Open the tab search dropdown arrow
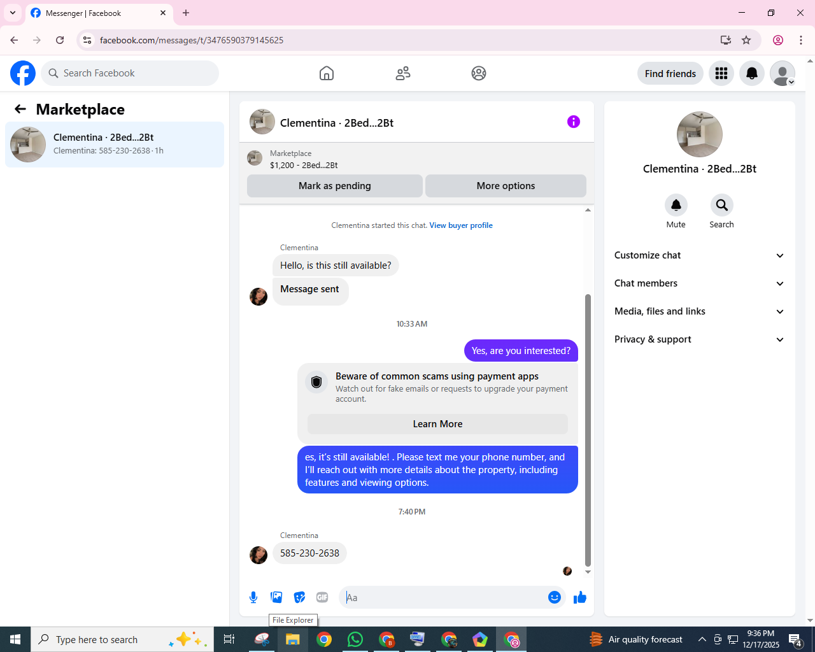This screenshot has height=652, width=815. pyautogui.click(x=12, y=13)
